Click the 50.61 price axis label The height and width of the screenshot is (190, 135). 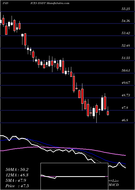[126, 70]
